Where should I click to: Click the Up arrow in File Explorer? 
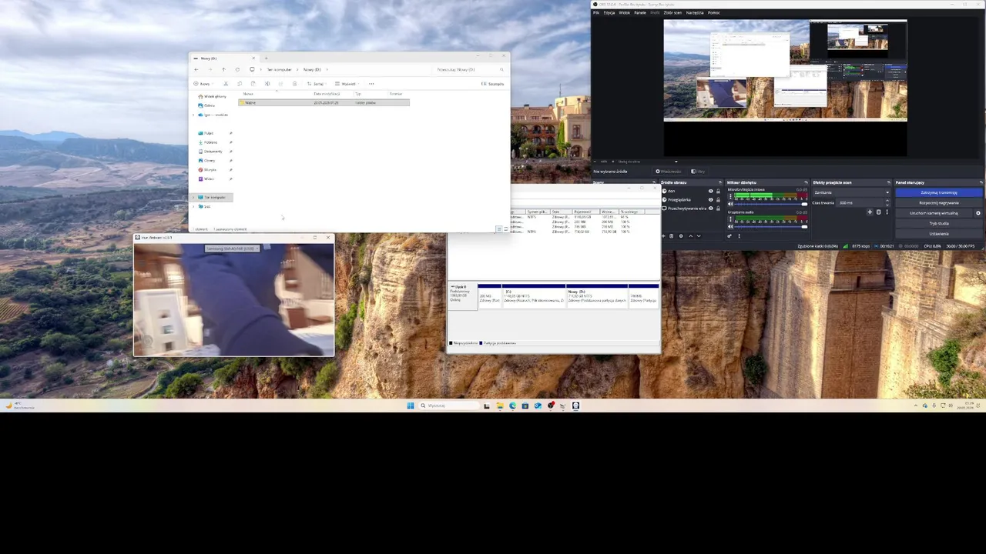(x=223, y=69)
